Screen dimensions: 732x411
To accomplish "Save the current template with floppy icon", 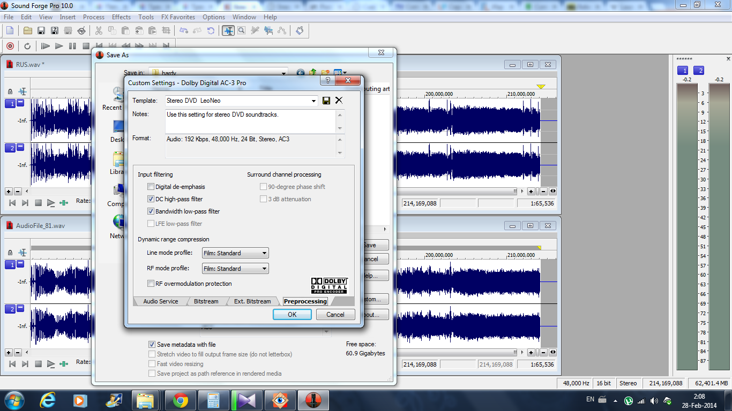I will point(326,101).
